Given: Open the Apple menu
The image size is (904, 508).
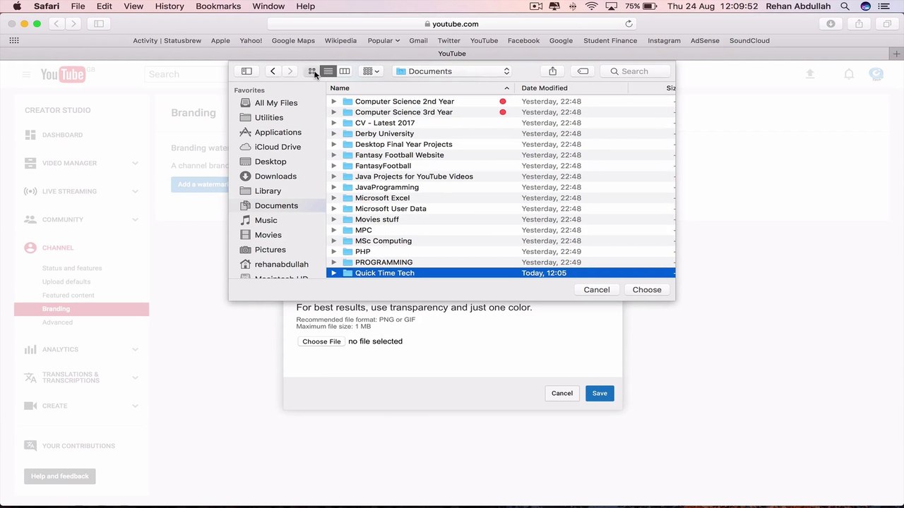Looking at the screenshot, I should coord(17,6).
